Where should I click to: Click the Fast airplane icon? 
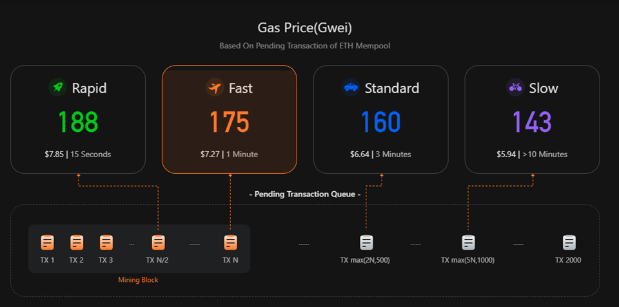215,88
